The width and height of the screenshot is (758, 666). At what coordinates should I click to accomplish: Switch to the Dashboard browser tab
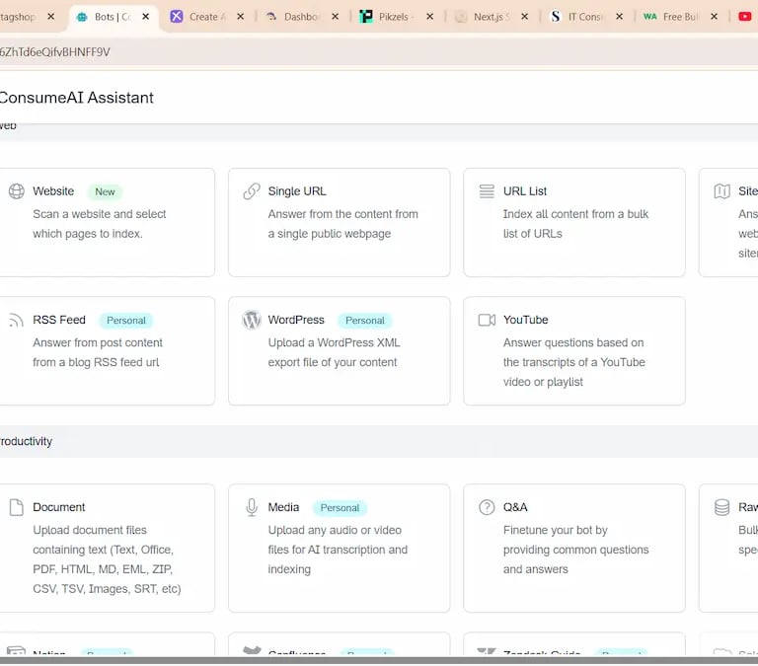302,17
